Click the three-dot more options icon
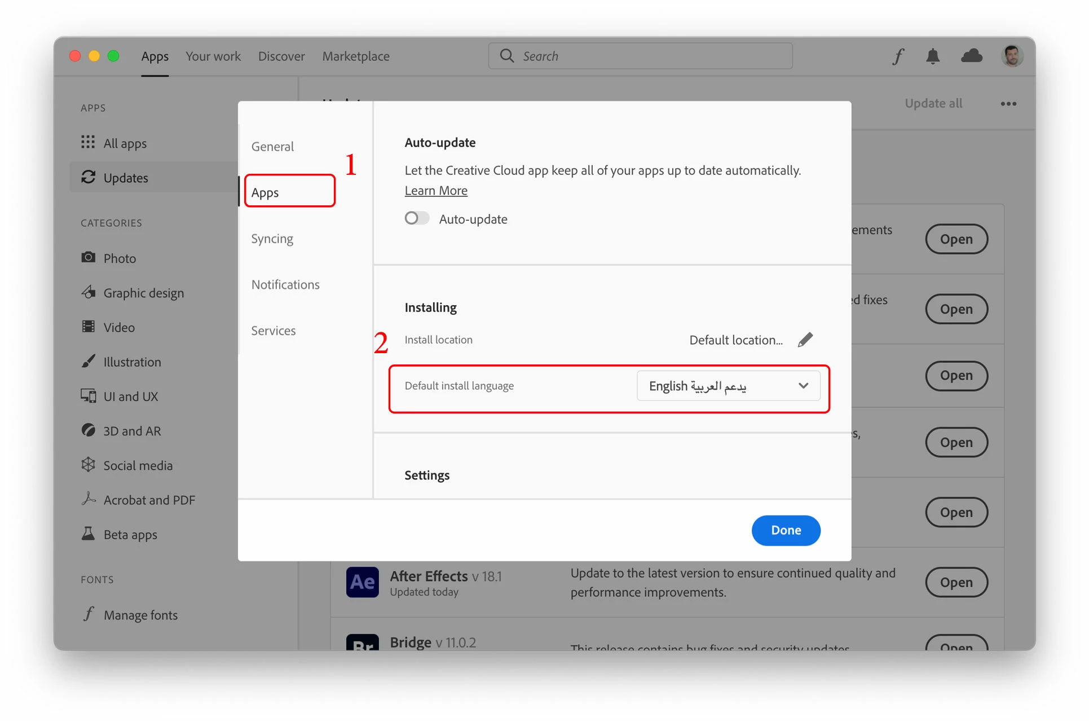1089x721 pixels. [x=1008, y=104]
